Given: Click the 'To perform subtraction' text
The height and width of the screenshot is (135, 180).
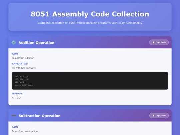Looking at the screenshot, I should pyautogui.click(x=25, y=131).
